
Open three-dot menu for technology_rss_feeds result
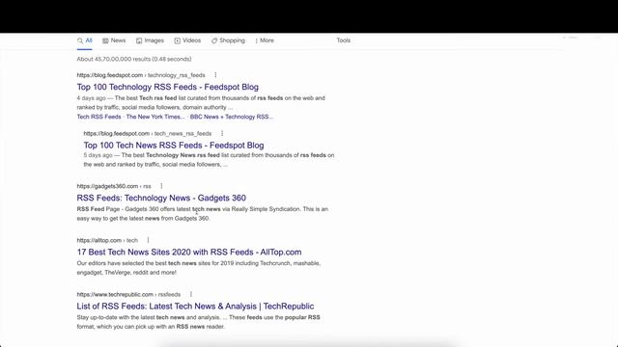click(x=215, y=75)
